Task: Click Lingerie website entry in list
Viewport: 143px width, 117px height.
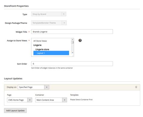Action: pos(37,45)
